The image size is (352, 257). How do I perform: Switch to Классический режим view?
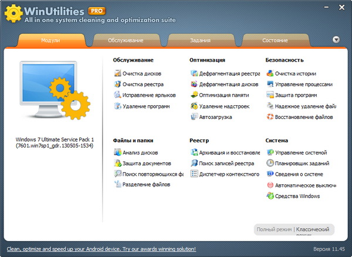point(314,229)
